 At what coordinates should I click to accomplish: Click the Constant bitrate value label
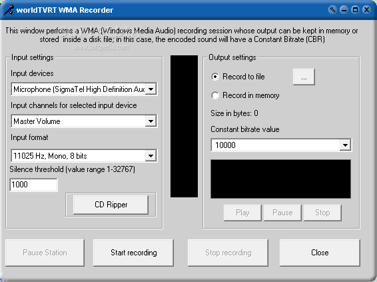(x=245, y=129)
